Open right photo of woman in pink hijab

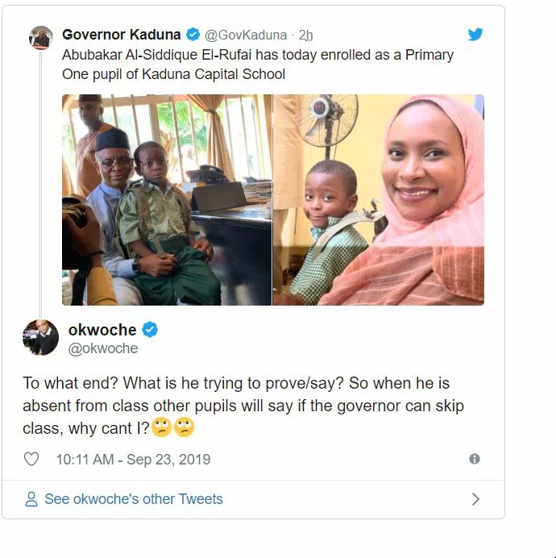(379, 199)
